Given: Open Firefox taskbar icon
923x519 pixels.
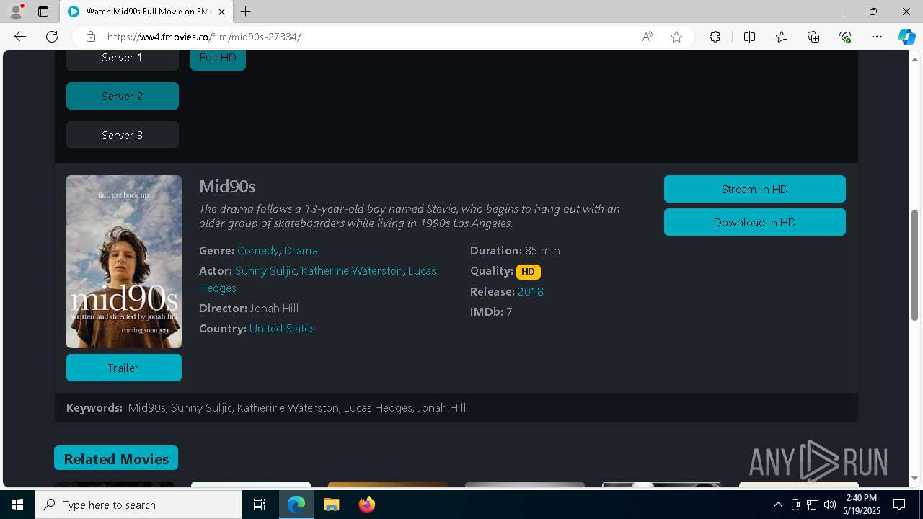Looking at the screenshot, I should click(366, 505).
